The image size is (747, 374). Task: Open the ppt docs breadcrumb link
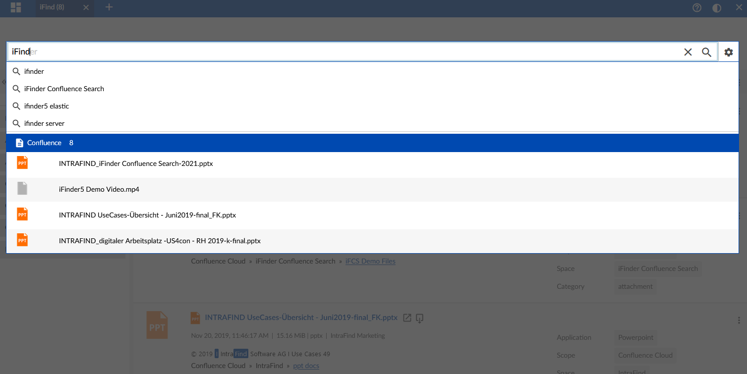306,366
